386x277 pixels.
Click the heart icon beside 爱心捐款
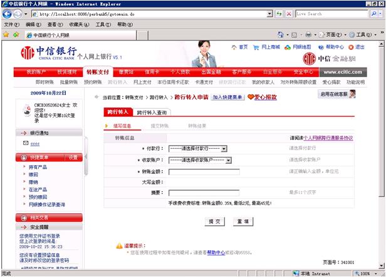click(x=251, y=97)
